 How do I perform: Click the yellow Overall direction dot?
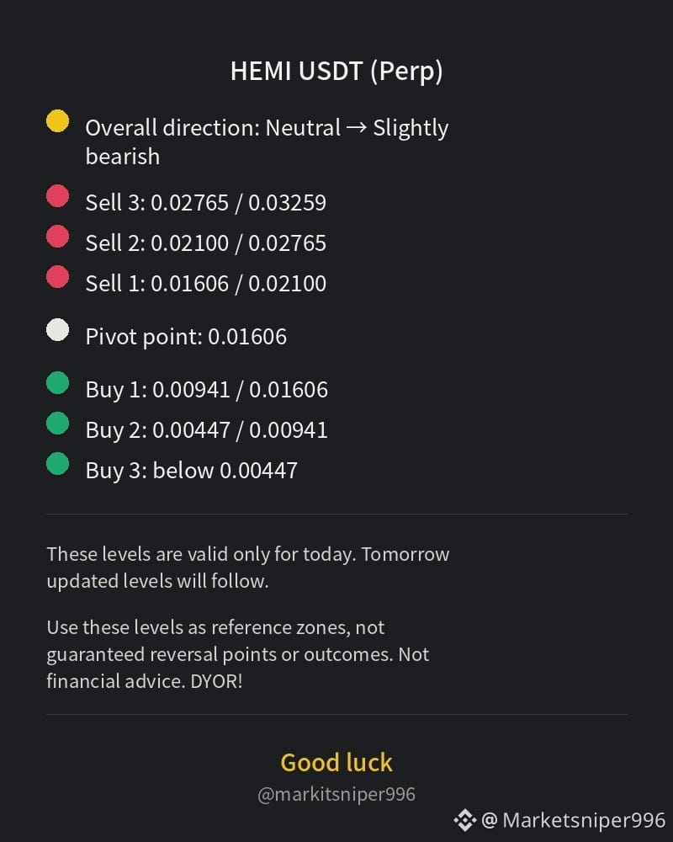[x=57, y=120]
